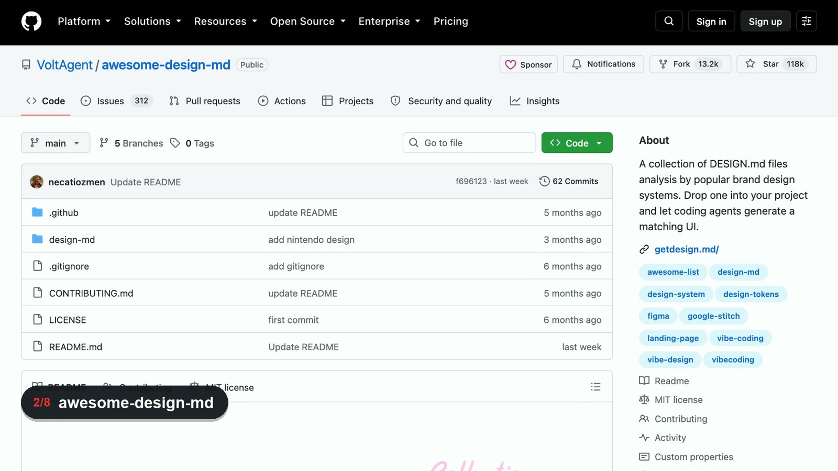This screenshot has width=838, height=471.
Task: Expand the Resources menu
Action: pos(225,21)
